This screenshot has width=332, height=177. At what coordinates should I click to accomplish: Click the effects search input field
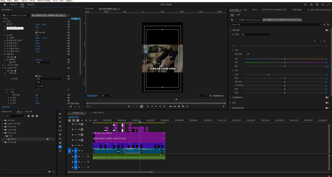[13, 116]
